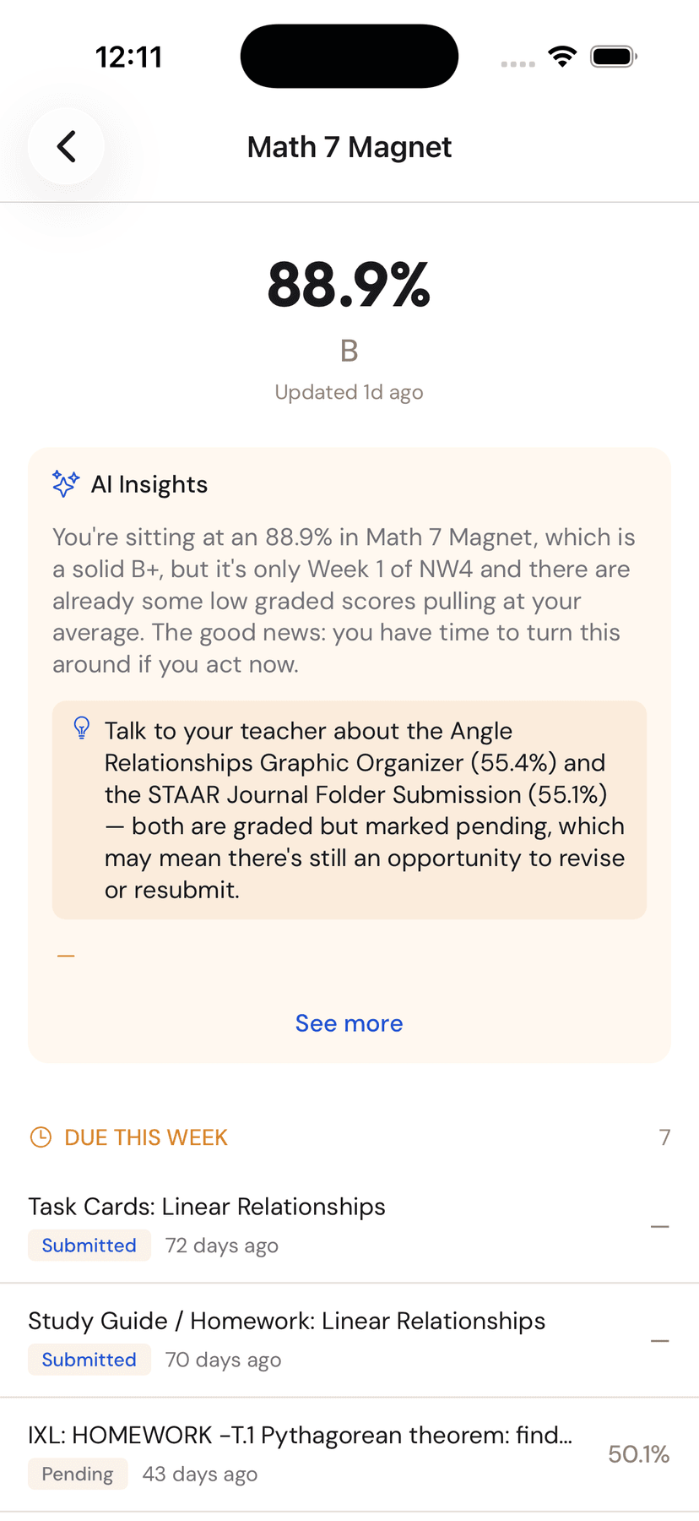Tap the back arrow chevron
Screen dimensions: 699x1521
click(66, 146)
